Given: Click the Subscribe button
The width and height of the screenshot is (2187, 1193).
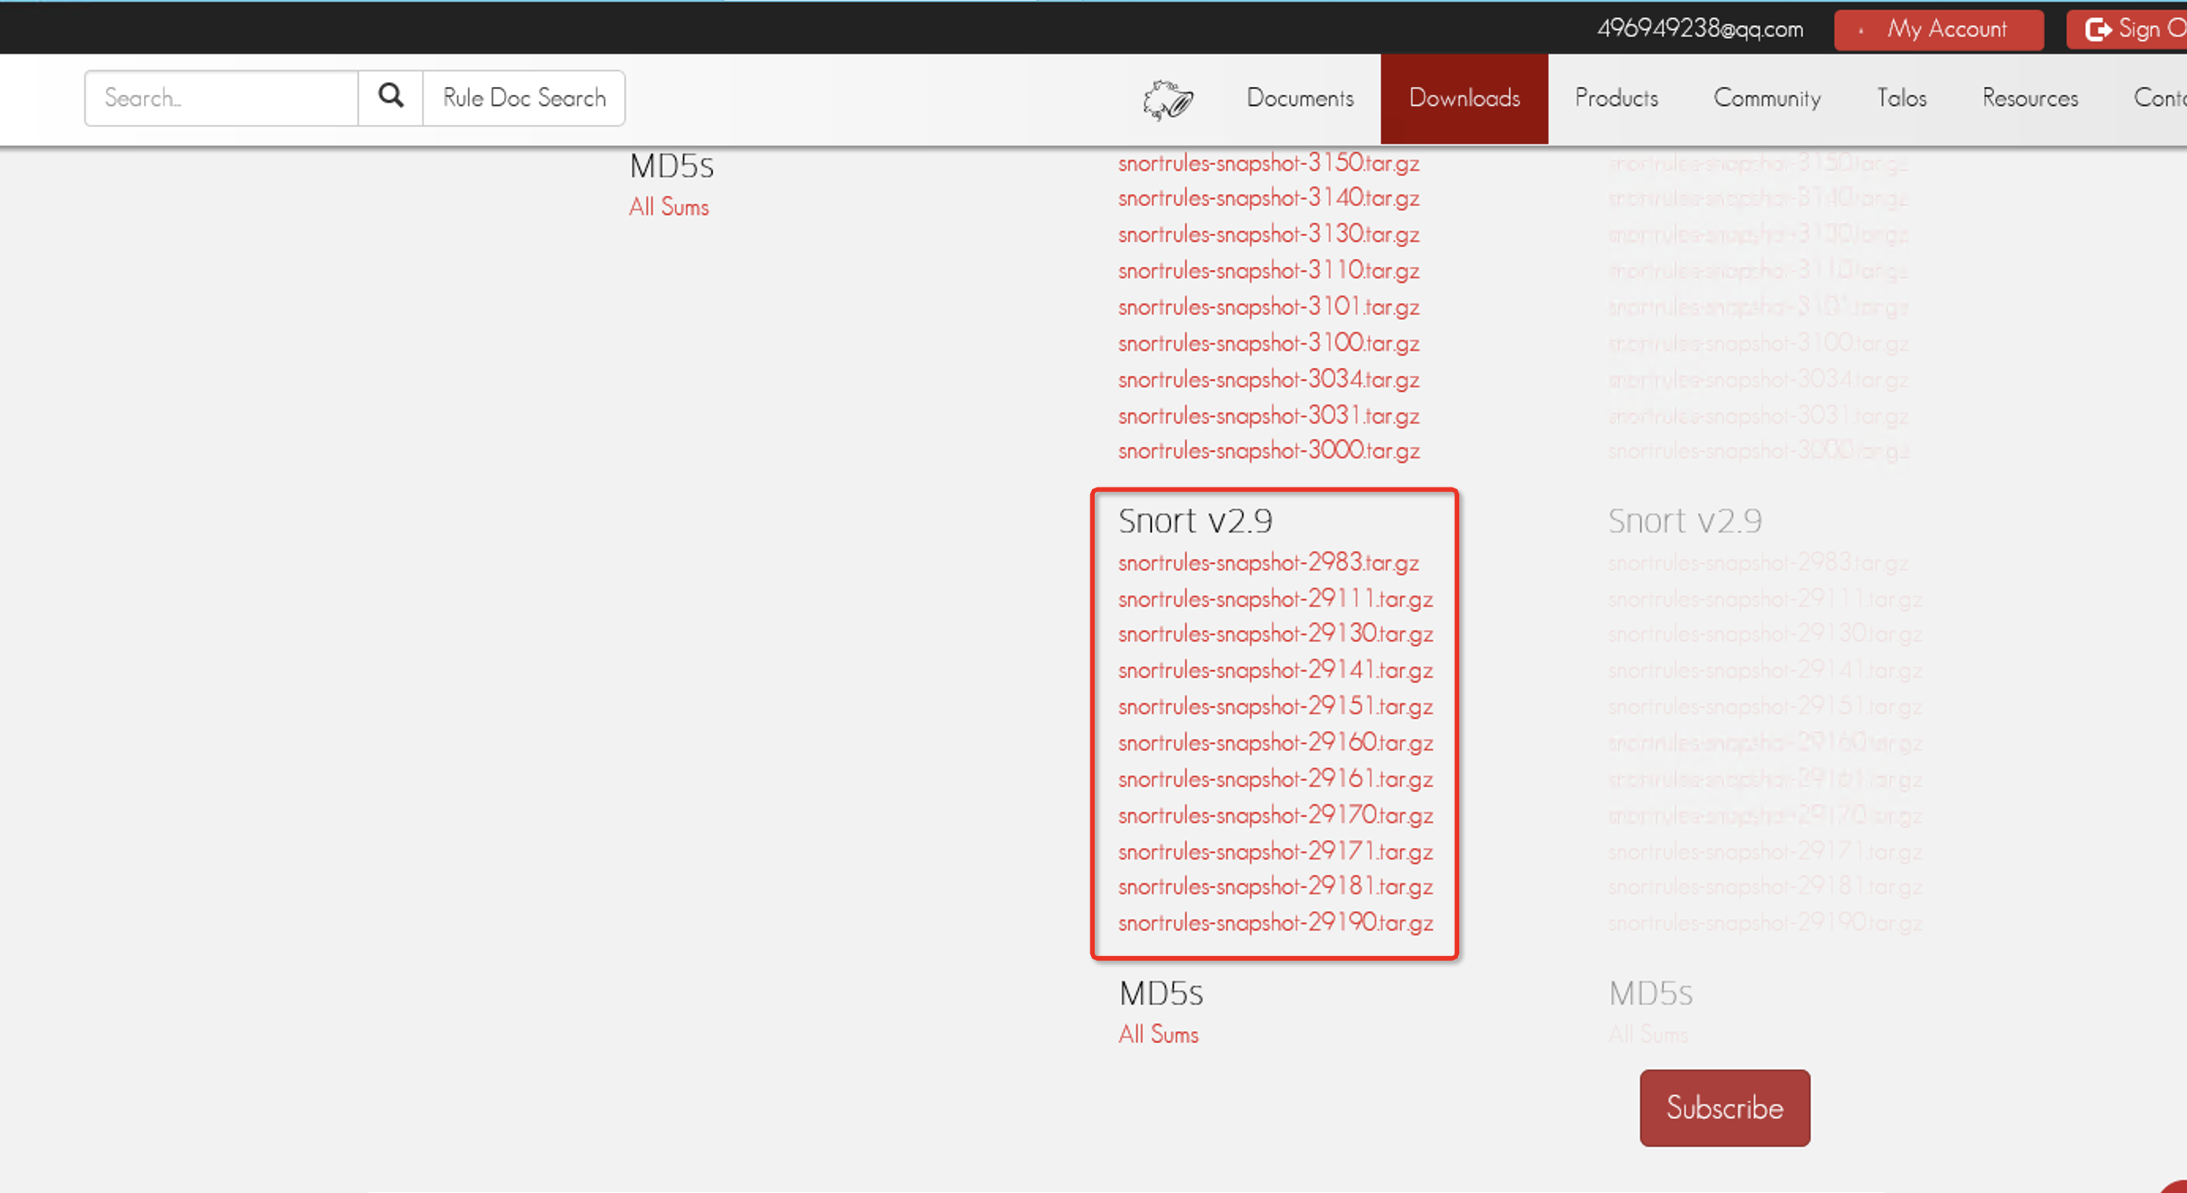Looking at the screenshot, I should [x=1724, y=1107].
